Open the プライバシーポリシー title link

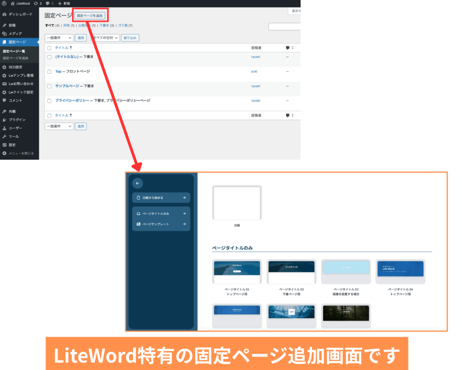(72, 101)
